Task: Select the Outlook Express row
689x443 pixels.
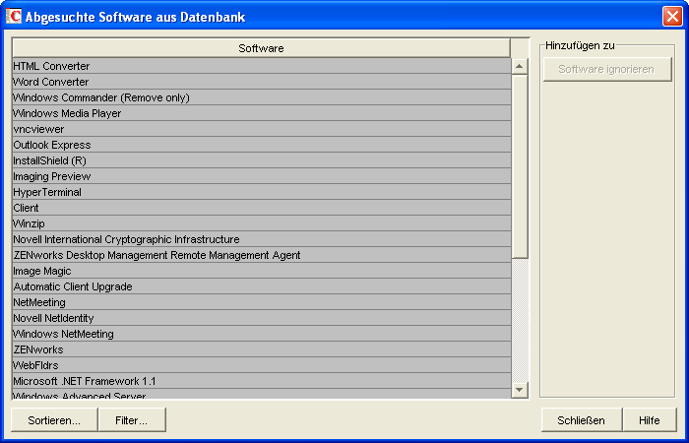Action: [262, 145]
